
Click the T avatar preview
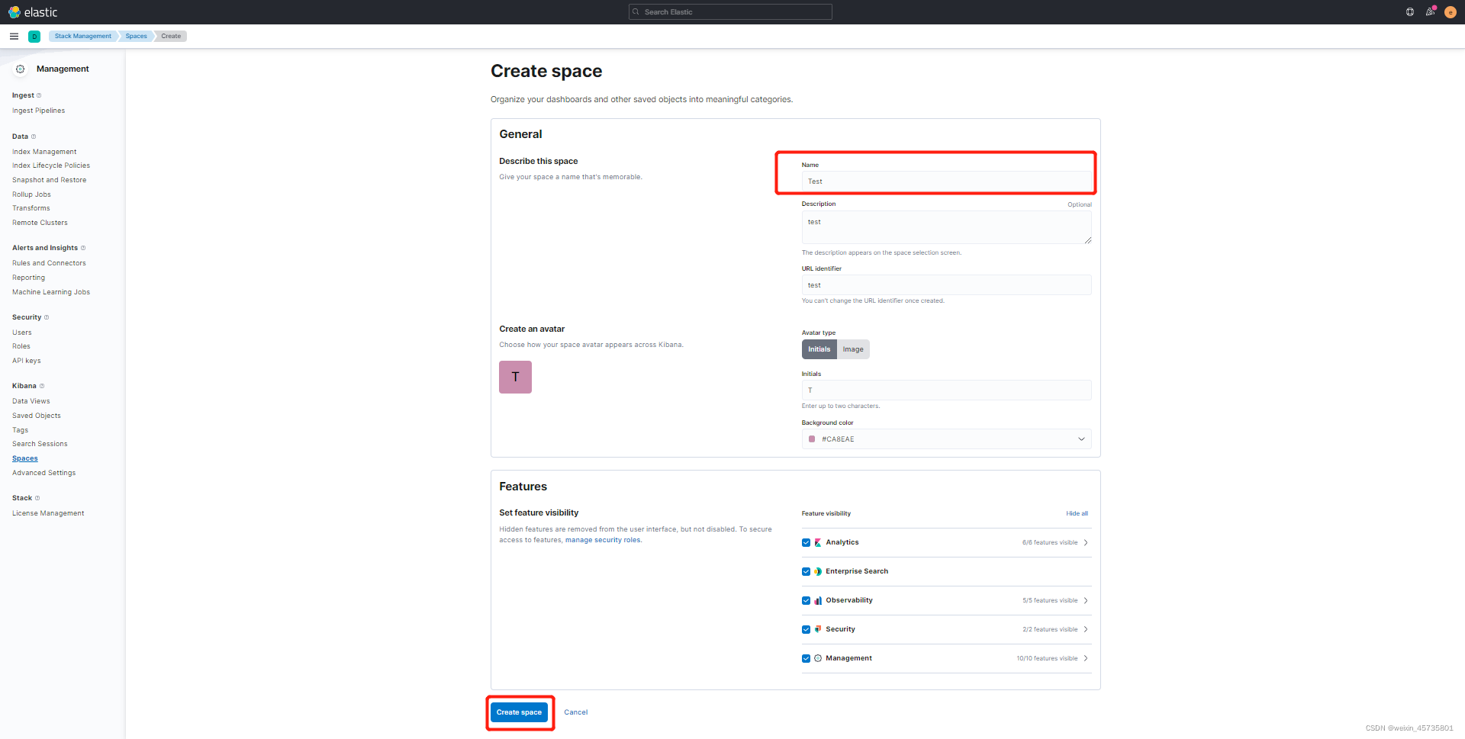[x=515, y=377]
